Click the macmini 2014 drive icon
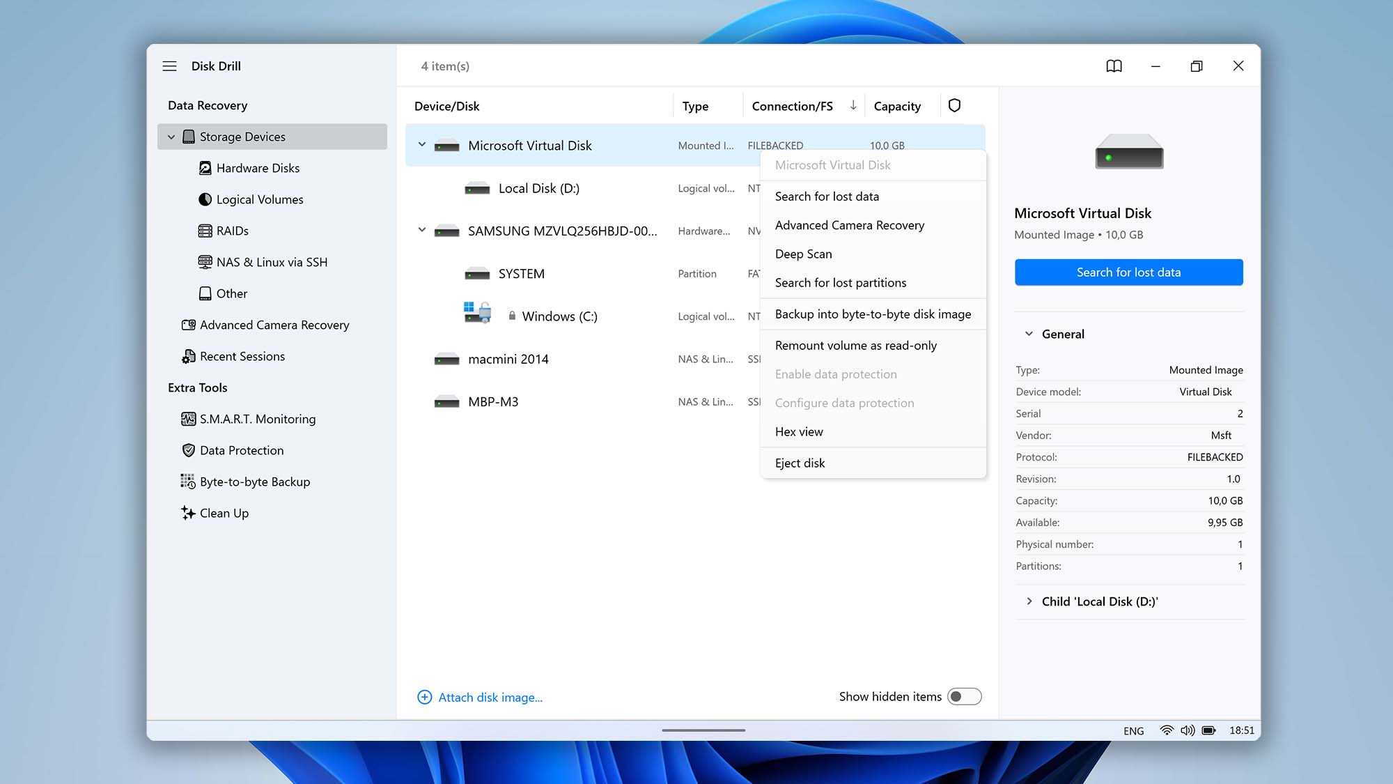 (x=446, y=359)
